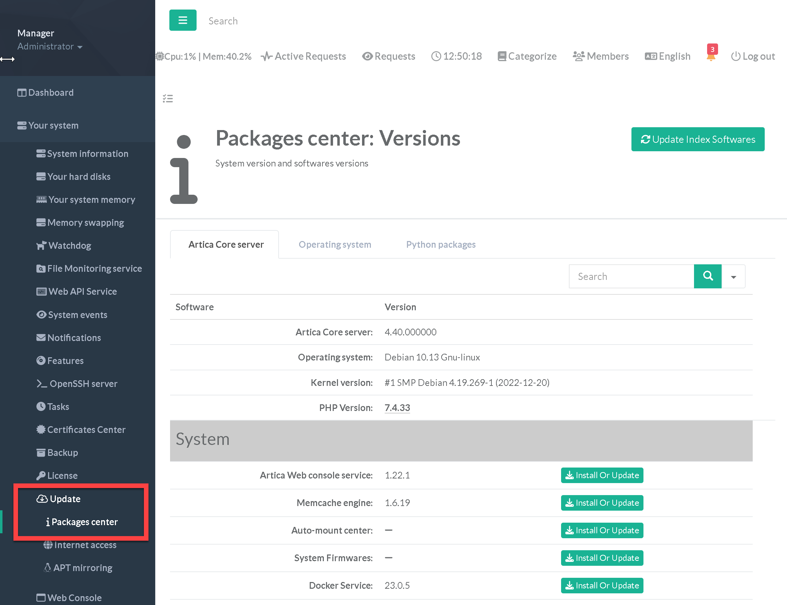This screenshot has width=787, height=605.
Task: Open OpenSSH server sidebar item
Action: click(x=83, y=383)
